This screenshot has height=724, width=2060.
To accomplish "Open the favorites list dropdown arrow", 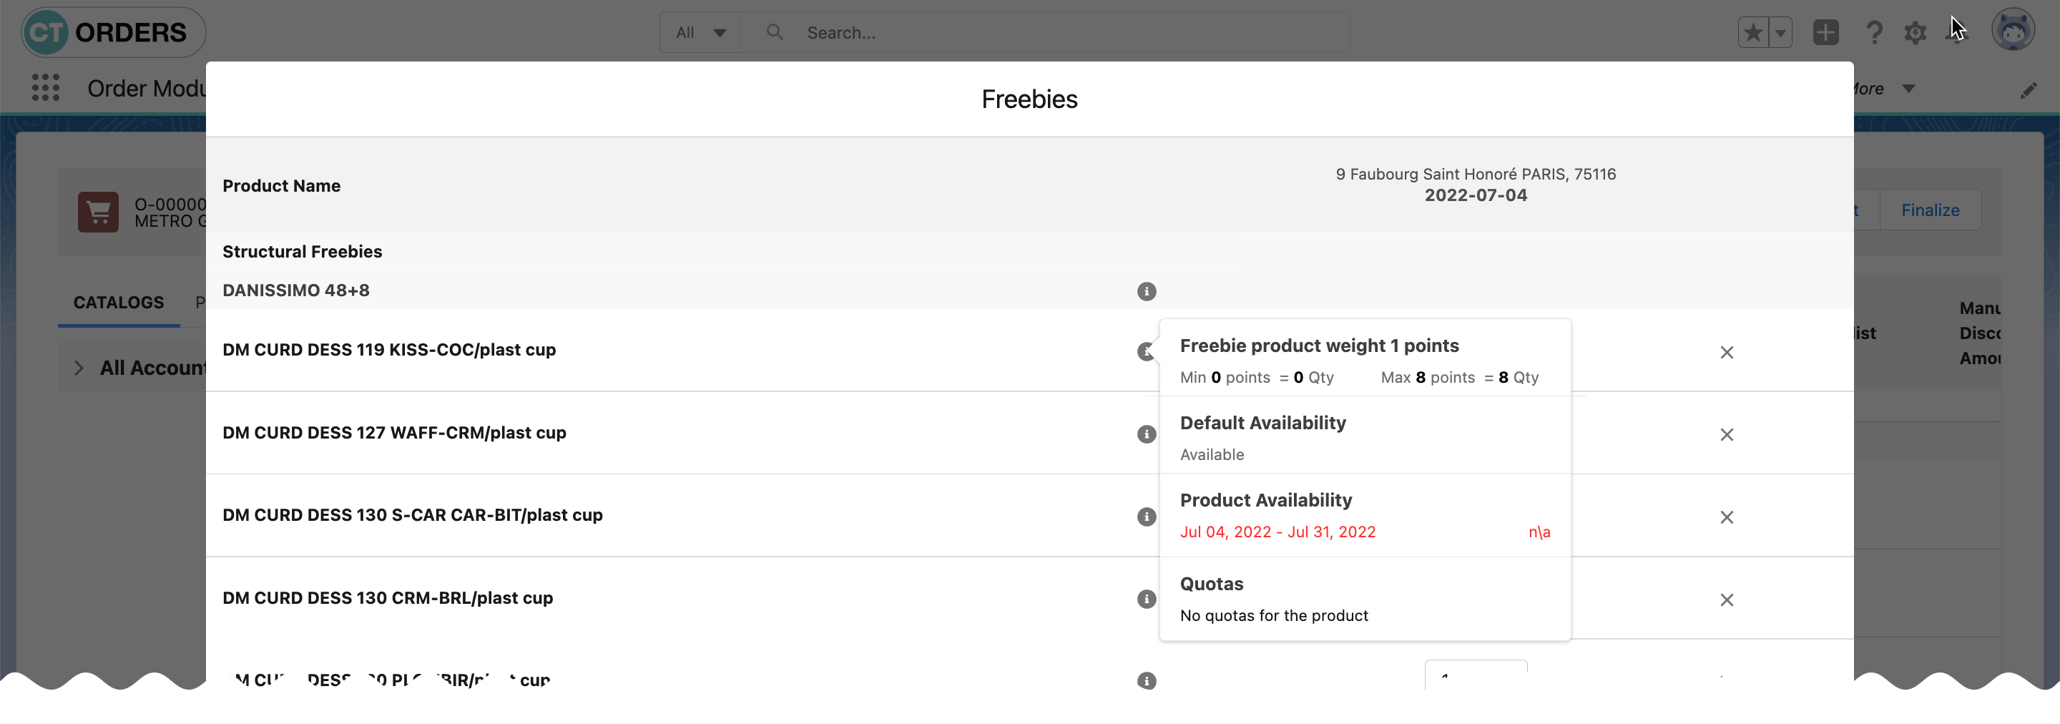I will coord(1780,33).
